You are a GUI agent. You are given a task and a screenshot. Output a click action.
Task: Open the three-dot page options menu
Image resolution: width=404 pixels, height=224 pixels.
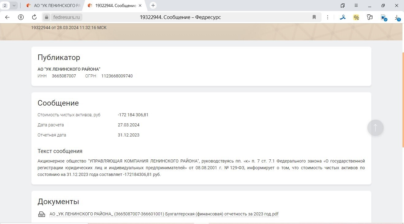pyautogui.click(x=328, y=17)
